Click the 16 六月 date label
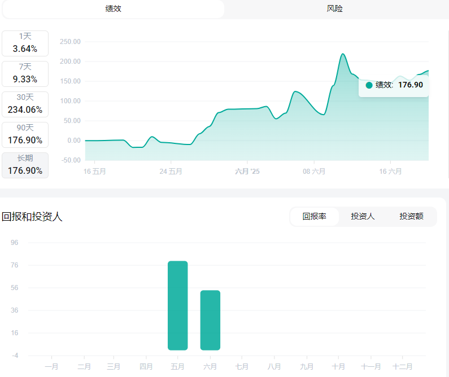The width and height of the screenshot is (449, 377). point(390,171)
